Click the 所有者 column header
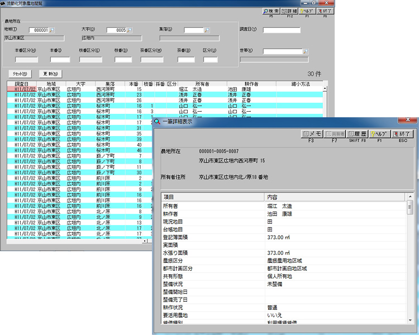This screenshot has width=419, height=335. click(203, 84)
